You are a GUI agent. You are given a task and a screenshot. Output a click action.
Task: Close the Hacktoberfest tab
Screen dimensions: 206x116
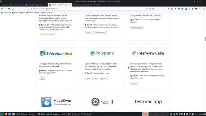click(x=46, y=5)
